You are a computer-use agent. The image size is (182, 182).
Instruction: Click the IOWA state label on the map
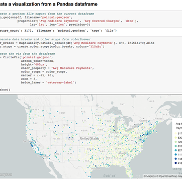pyautogui.click(x=100, y=130)
